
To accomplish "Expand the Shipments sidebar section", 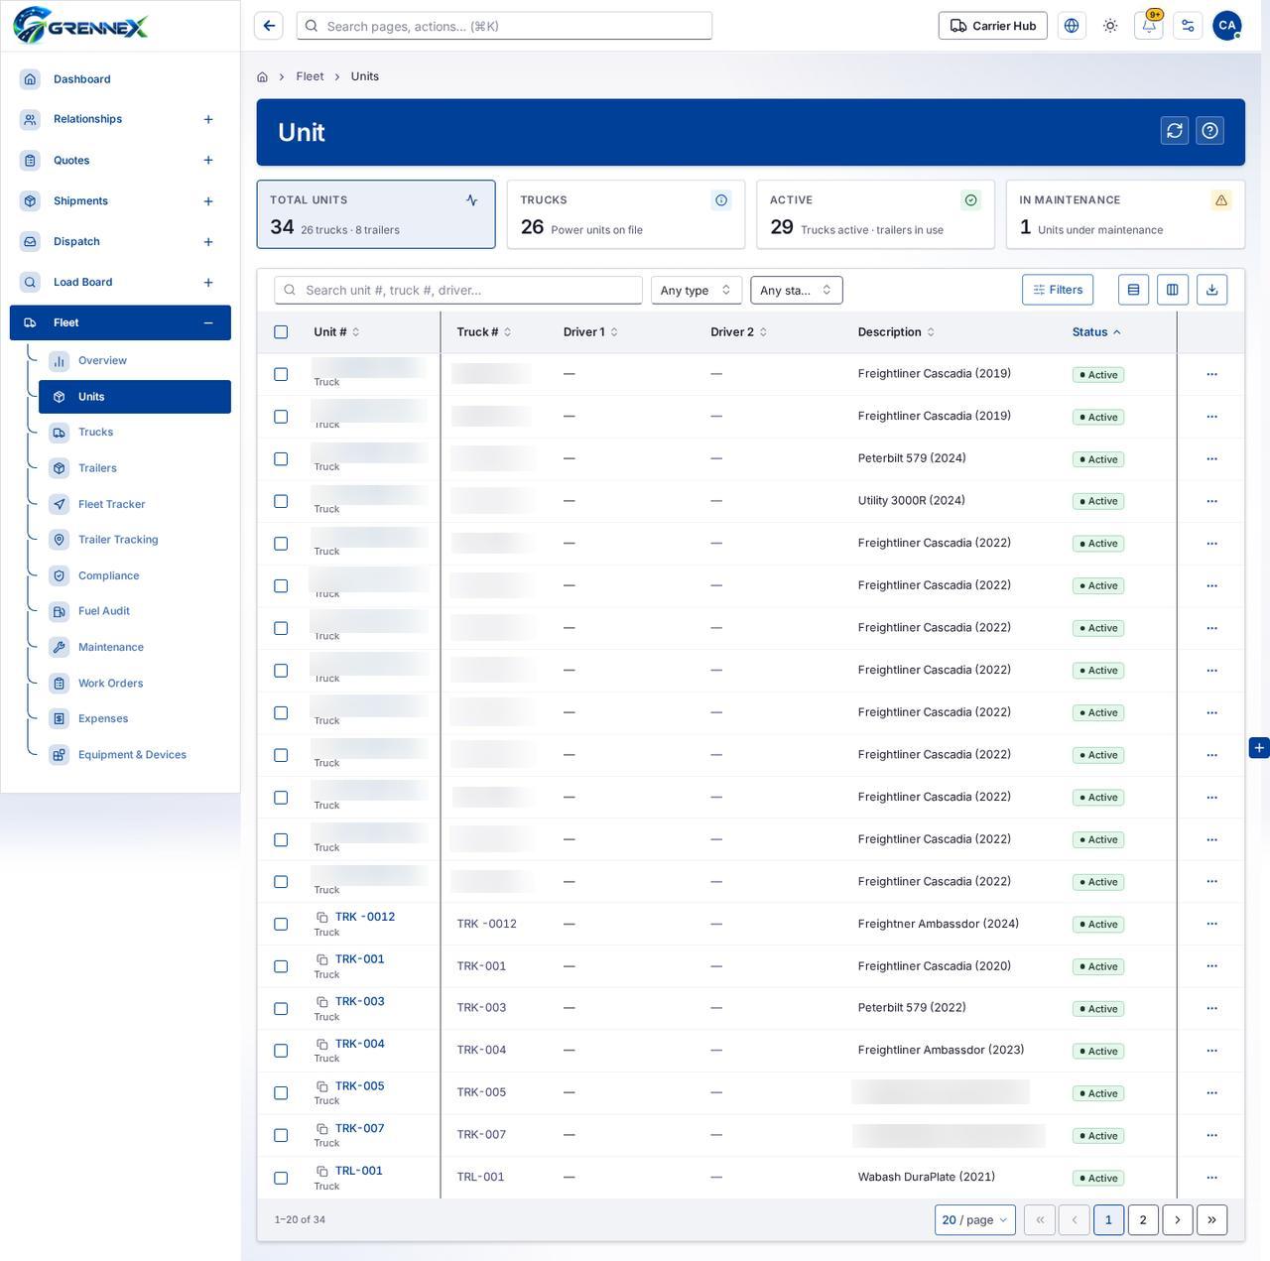I will (208, 201).
